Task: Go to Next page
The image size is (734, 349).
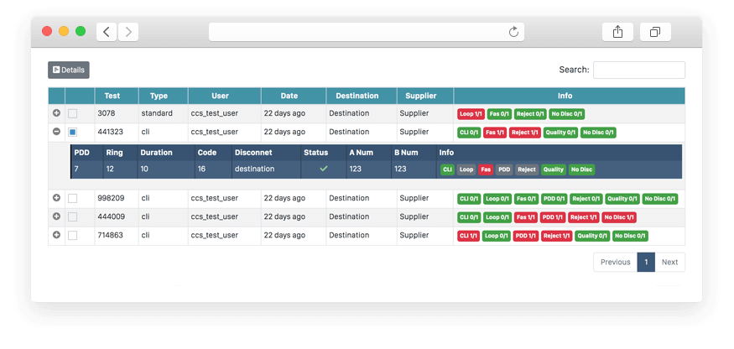Action: point(669,262)
